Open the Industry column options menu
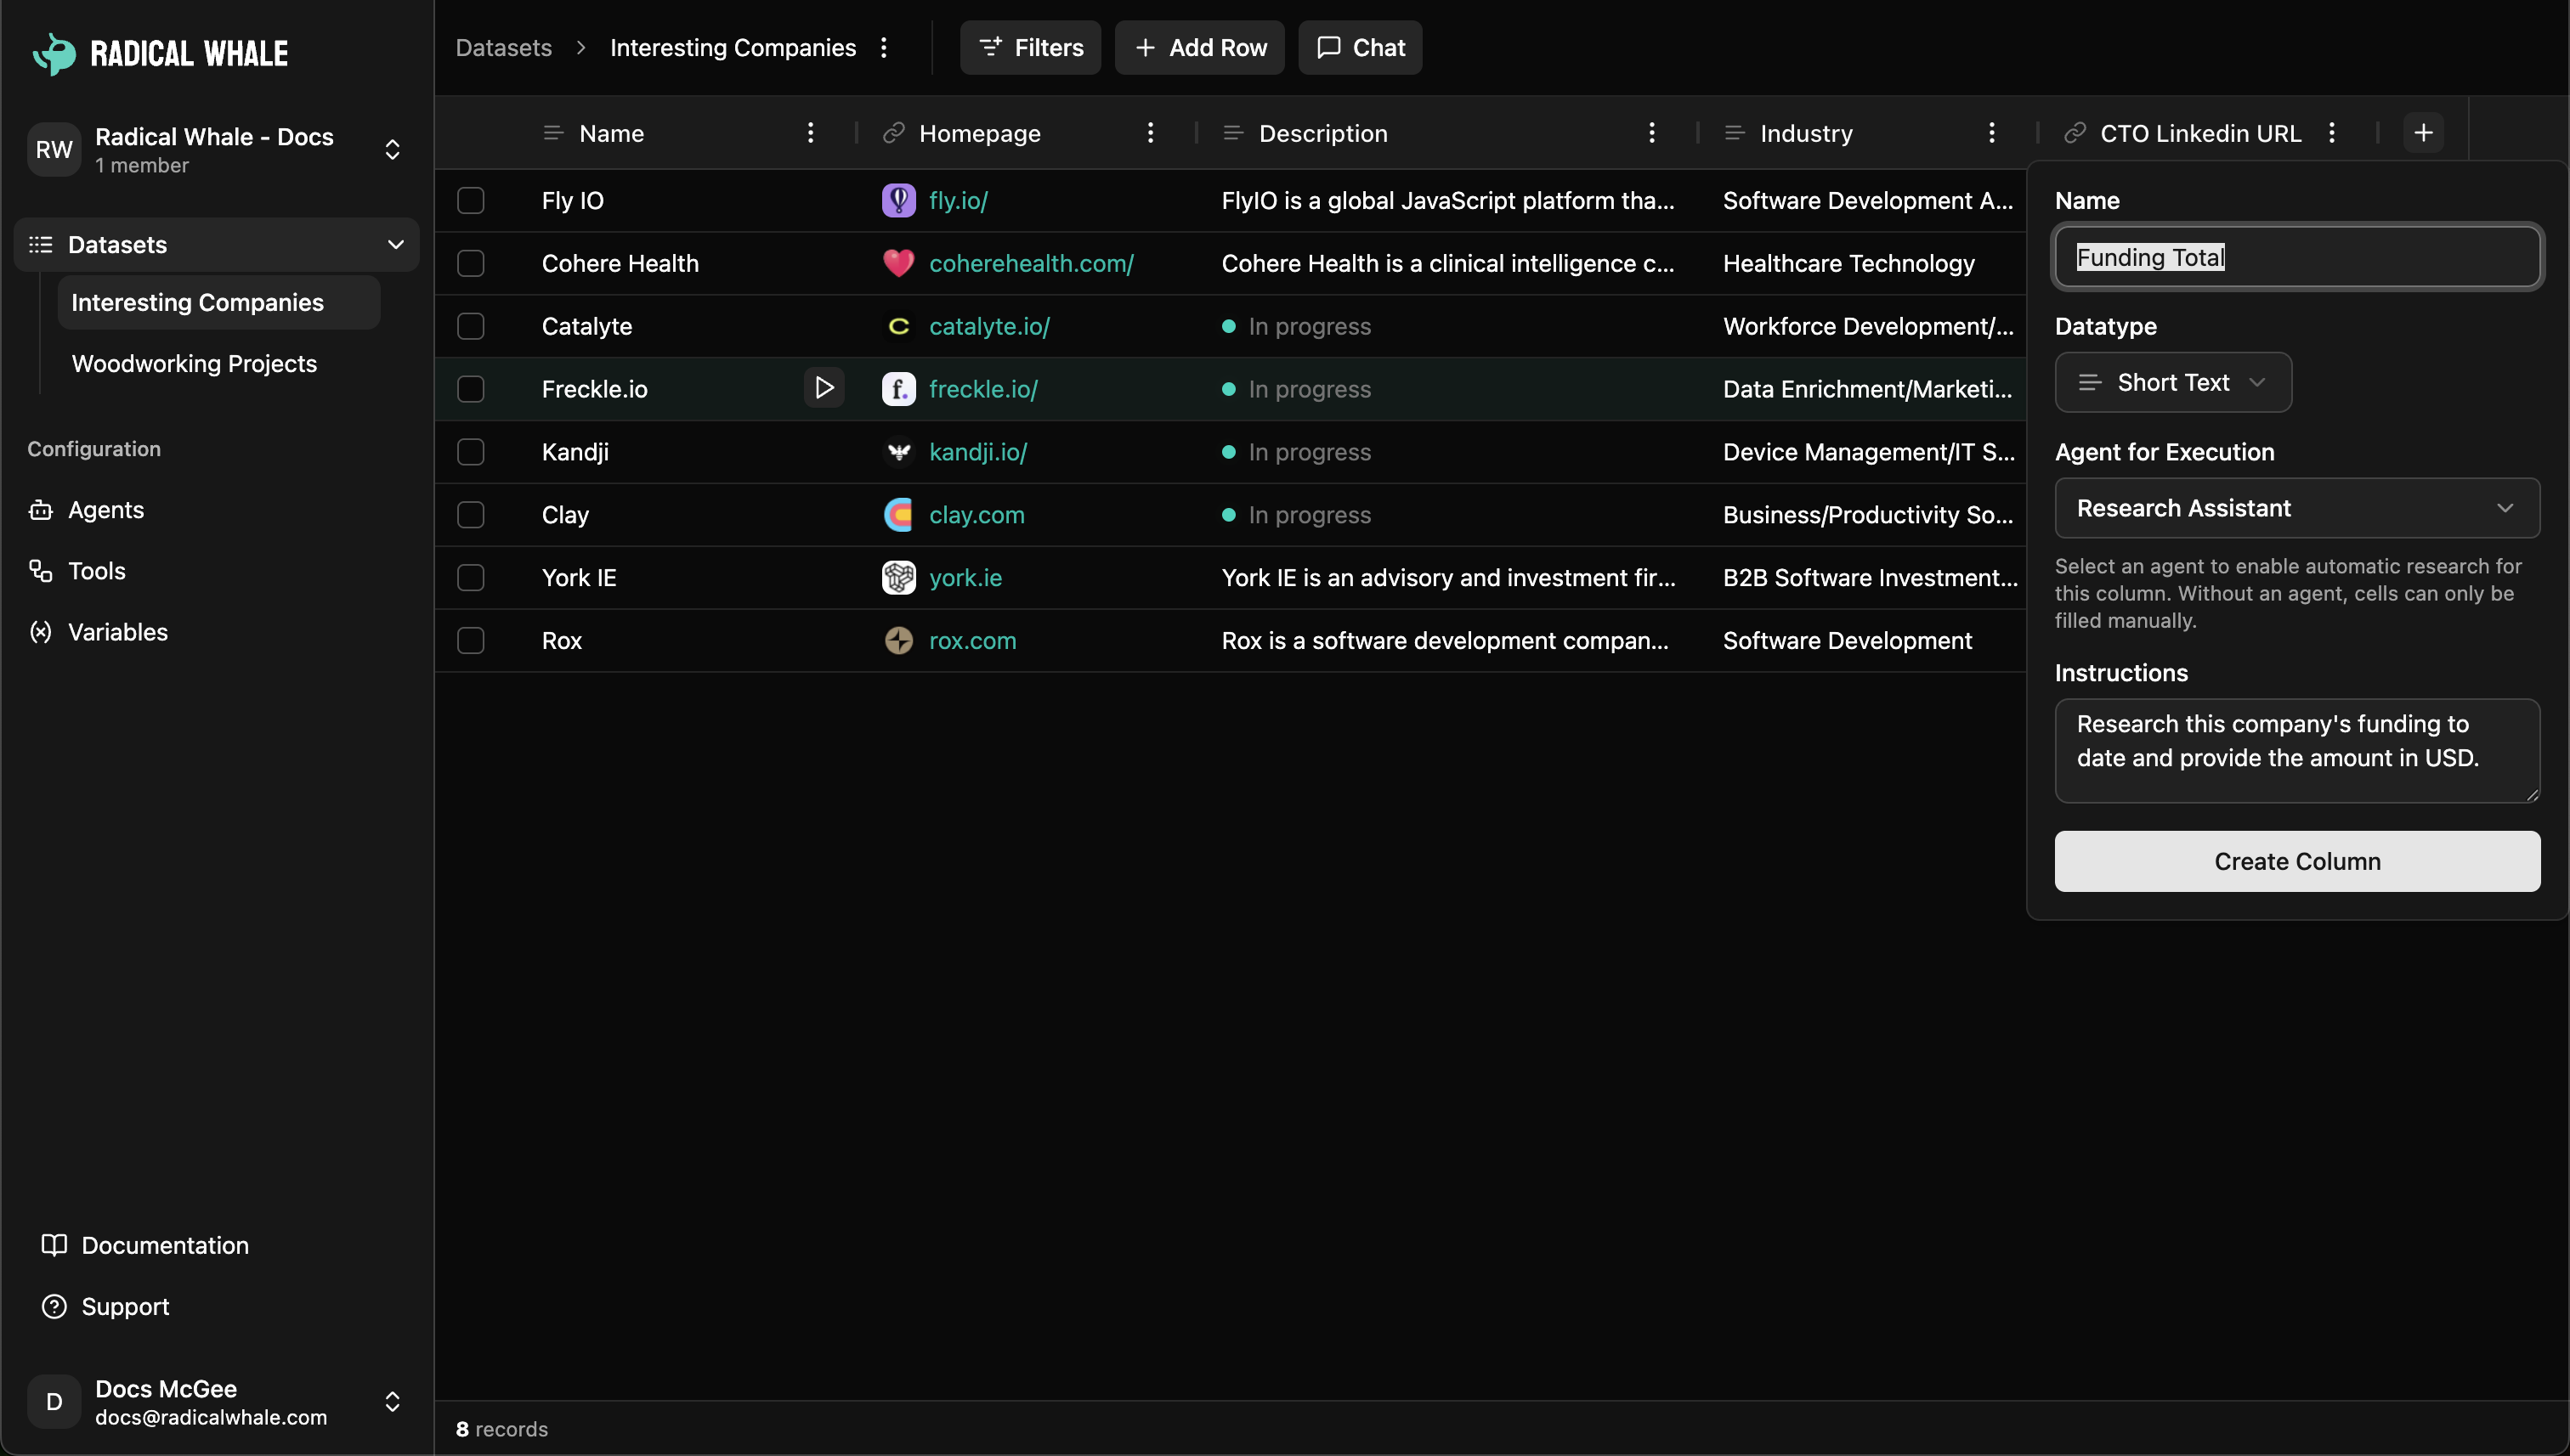 [x=1990, y=132]
